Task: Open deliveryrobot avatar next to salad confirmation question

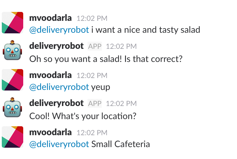Action: (x=12, y=51)
